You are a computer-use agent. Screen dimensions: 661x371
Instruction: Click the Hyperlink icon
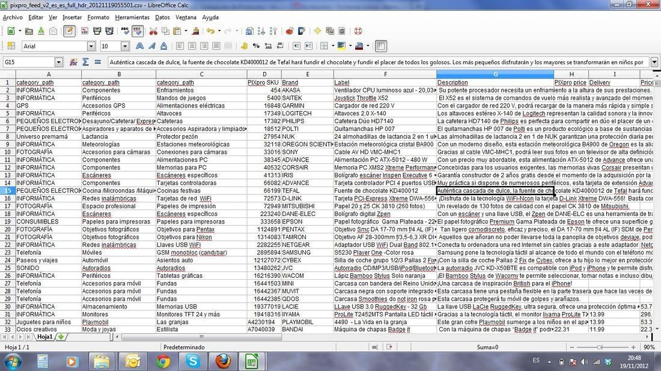249,31
